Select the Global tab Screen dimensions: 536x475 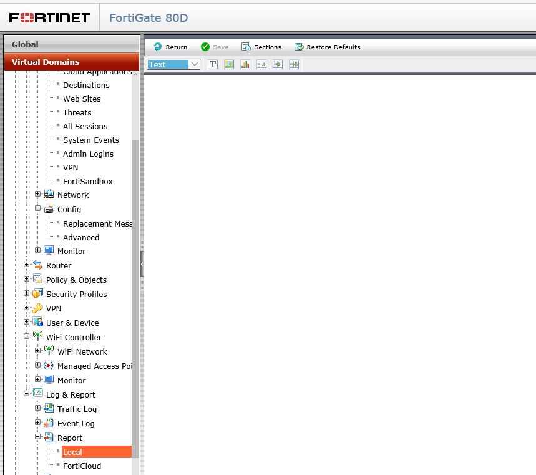tap(72, 44)
